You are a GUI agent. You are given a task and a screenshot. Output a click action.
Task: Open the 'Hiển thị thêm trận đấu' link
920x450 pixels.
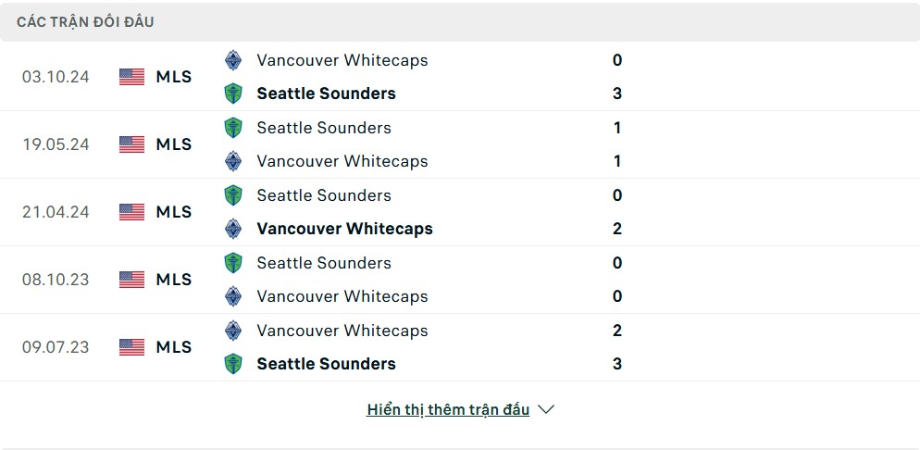coord(448,409)
